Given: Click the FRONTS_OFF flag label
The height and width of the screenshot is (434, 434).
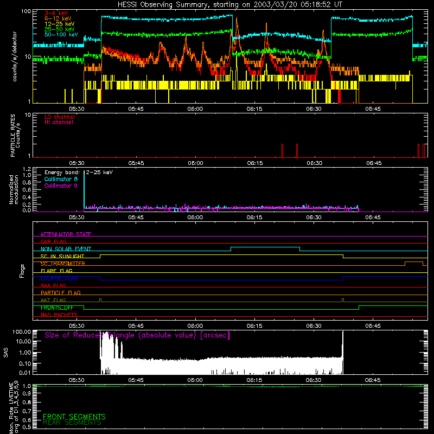Looking at the screenshot, I should coord(57,308).
